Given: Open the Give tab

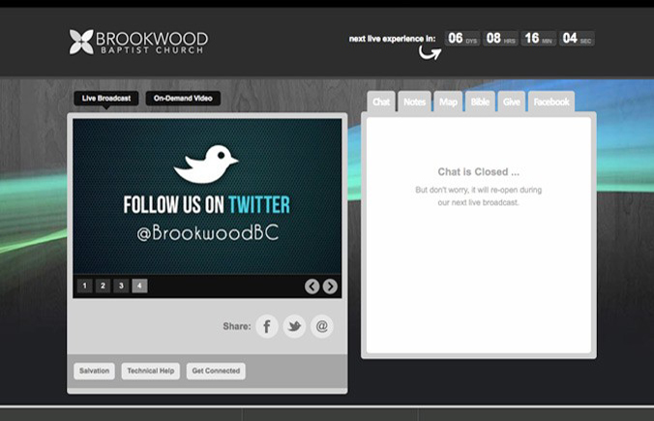Looking at the screenshot, I should tap(512, 102).
